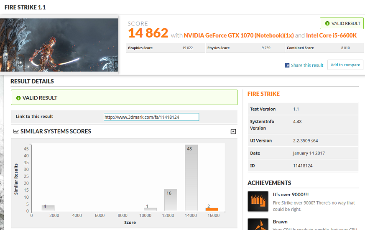The height and width of the screenshot is (230, 365).
Task: Click the Test Version value 1.1
Action: 296,109
